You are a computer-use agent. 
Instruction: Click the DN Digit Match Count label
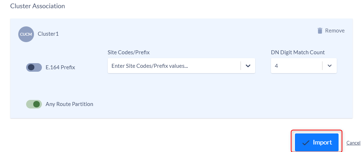pyautogui.click(x=298, y=52)
